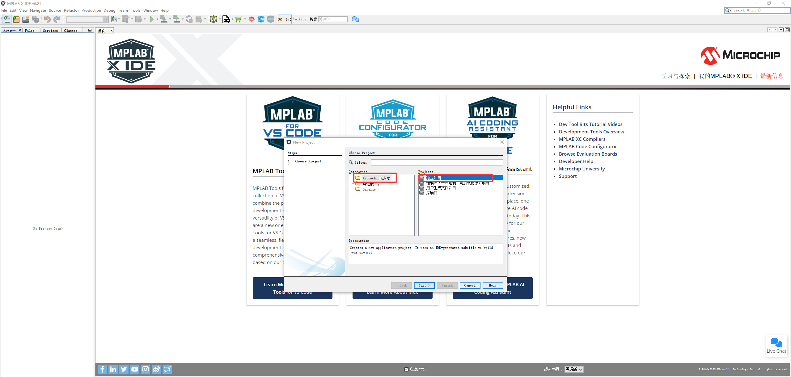Open the Production menu
The width and height of the screenshot is (791, 377).
click(x=91, y=10)
